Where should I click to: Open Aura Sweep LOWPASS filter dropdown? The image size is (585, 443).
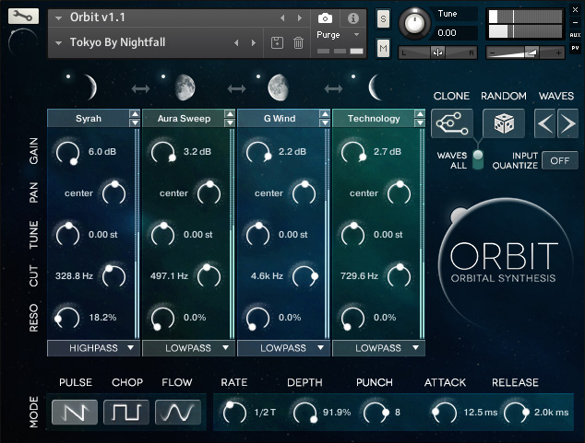click(x=189, y=348)
